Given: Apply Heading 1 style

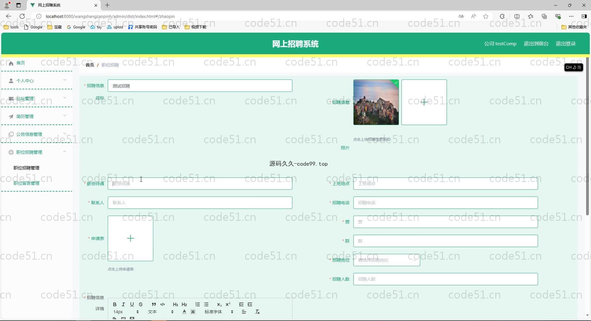Looking at the screenshot, I should point(175,304).
